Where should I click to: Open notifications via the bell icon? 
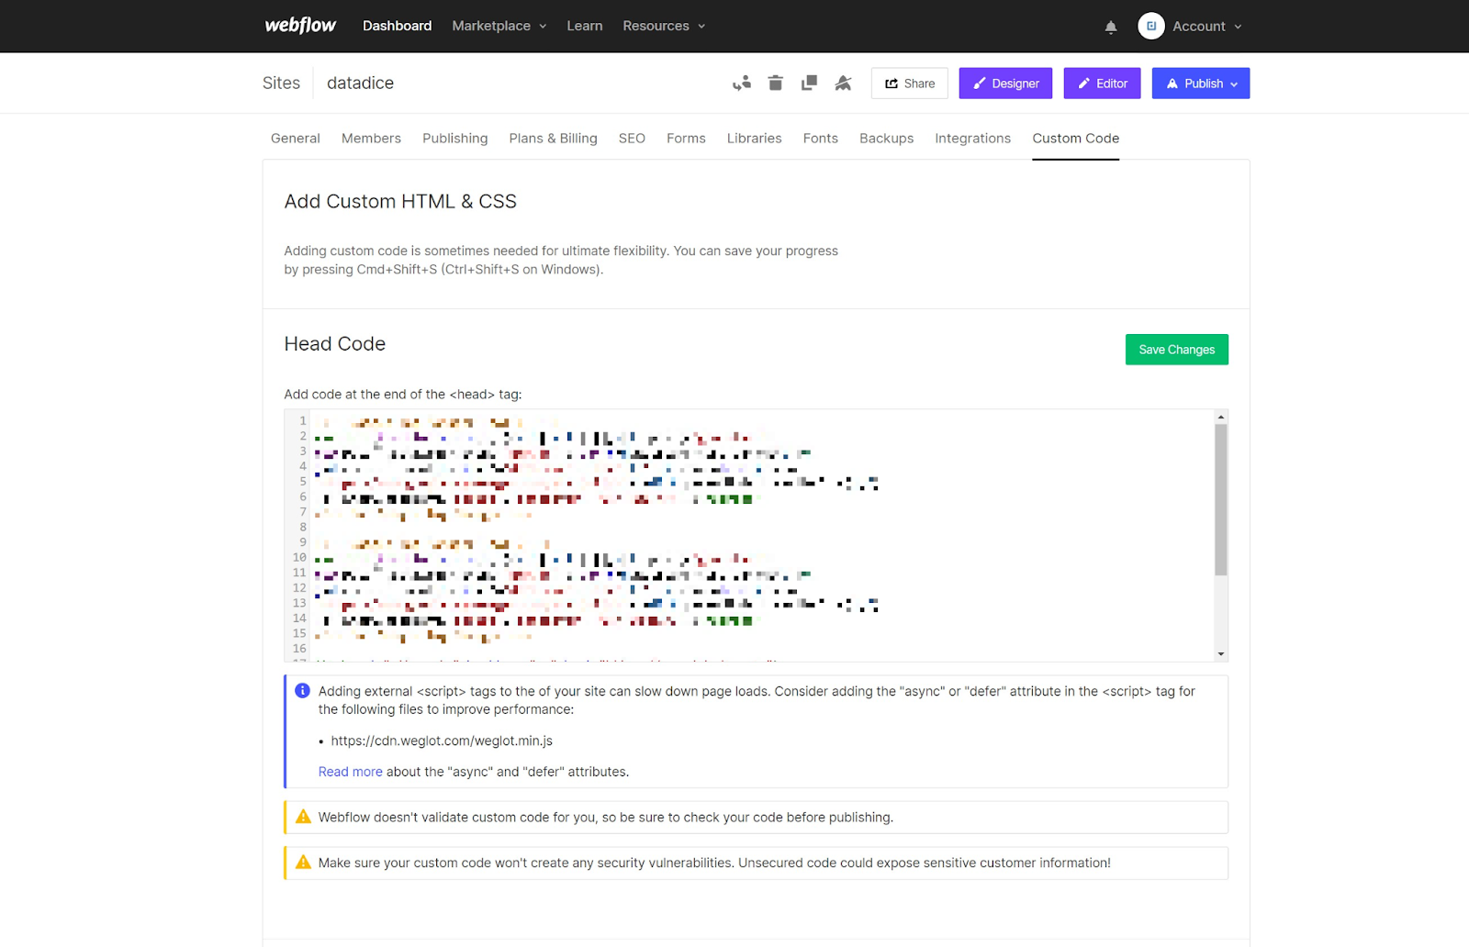coord(1110,27)
